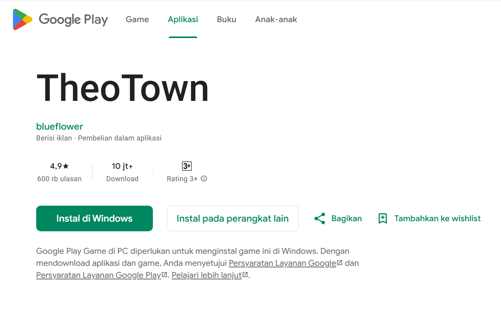This screenshot has height=312, width=501.
Task: Click external-link icon after Pelajari lebih lanjut
Action: pos(245,274)
